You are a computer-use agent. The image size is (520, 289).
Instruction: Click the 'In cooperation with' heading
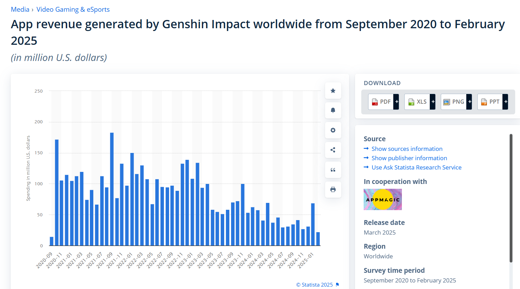(395, 182)
